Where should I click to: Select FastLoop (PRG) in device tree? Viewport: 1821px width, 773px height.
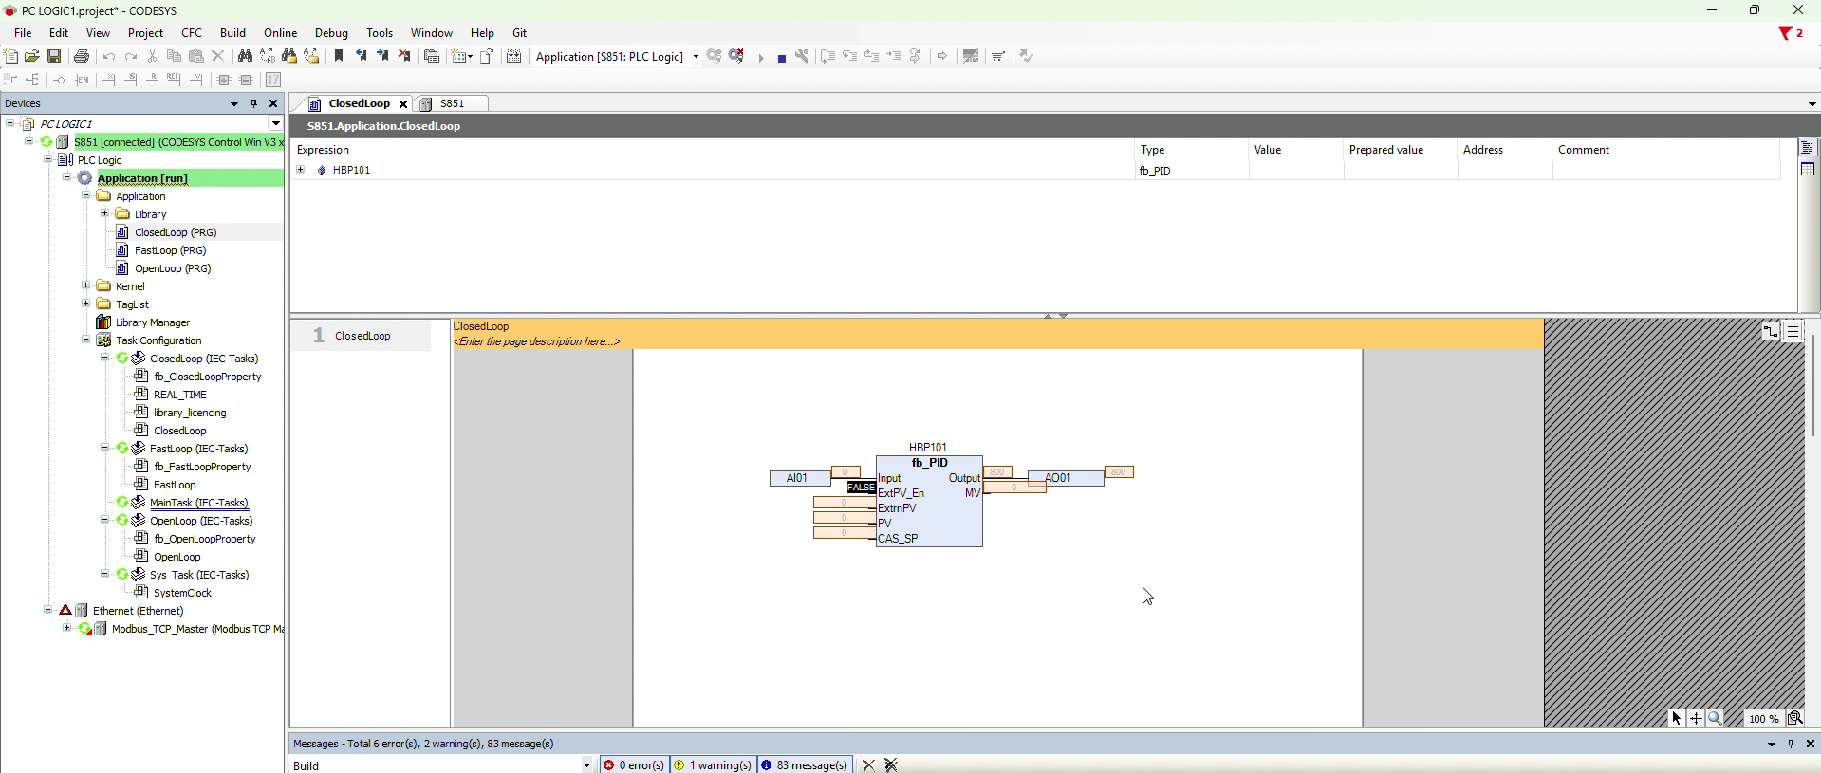coord(170,250)
